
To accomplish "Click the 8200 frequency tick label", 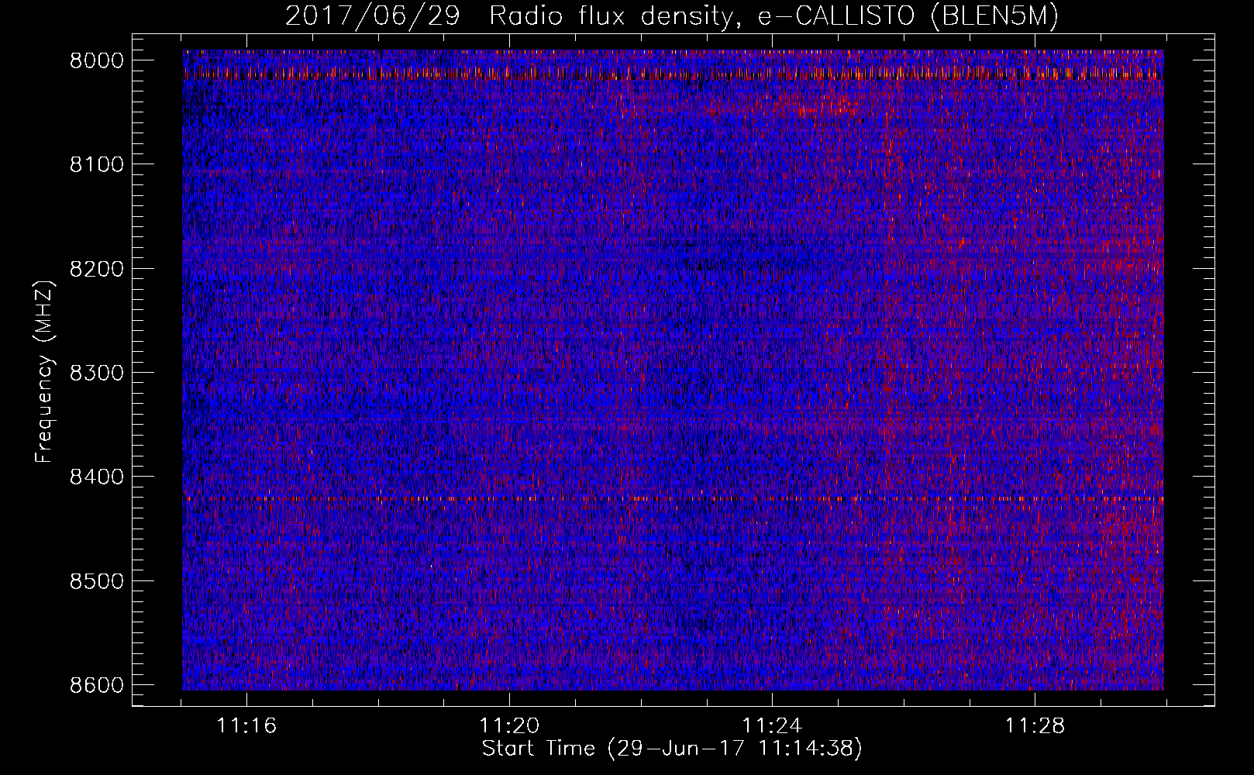I will tap(97, 269).
